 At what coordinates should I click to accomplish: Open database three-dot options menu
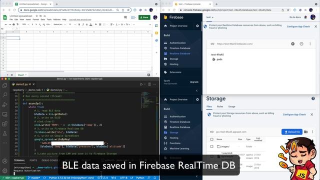click(310, 44)
